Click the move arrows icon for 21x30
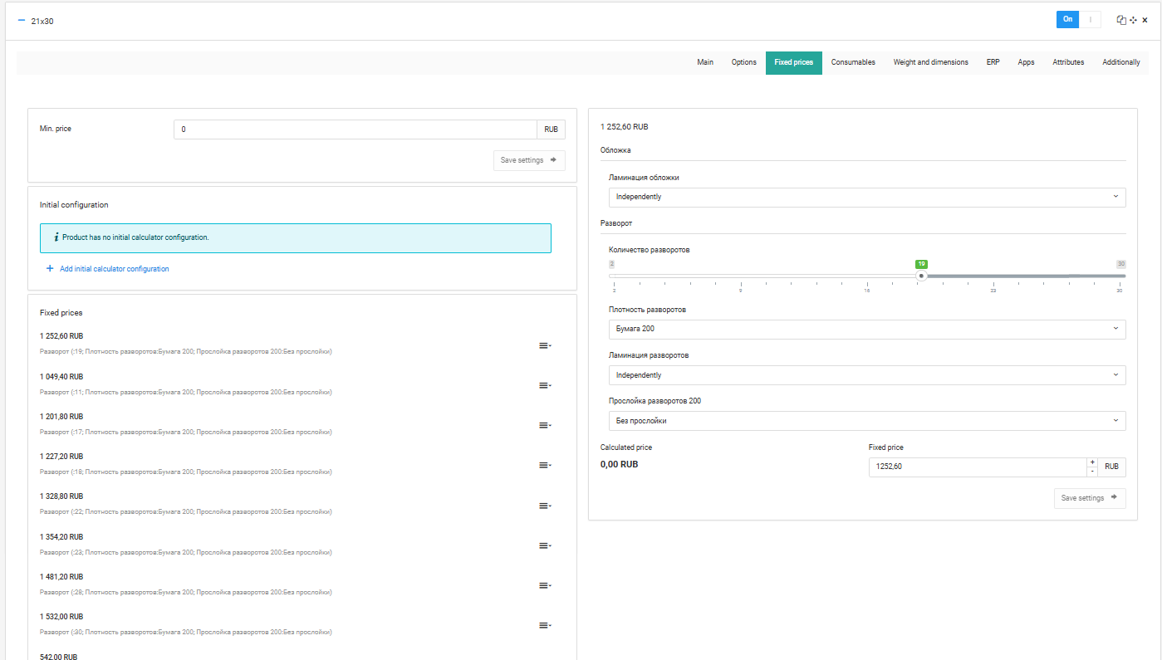 (1133, 20)
